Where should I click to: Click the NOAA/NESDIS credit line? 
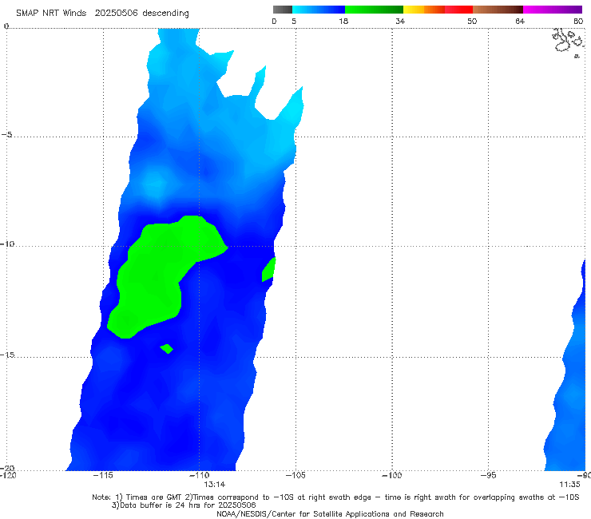330,513
